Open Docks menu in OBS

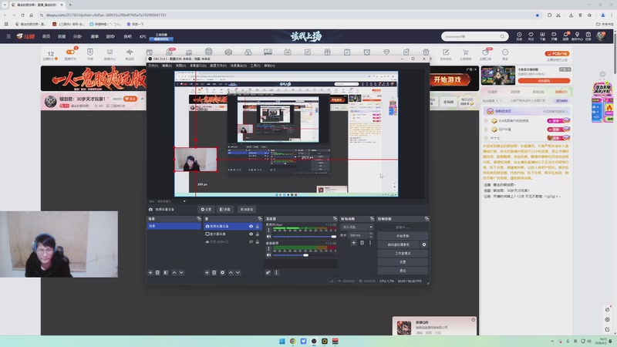pyautogui.click(x=197, y=66)
